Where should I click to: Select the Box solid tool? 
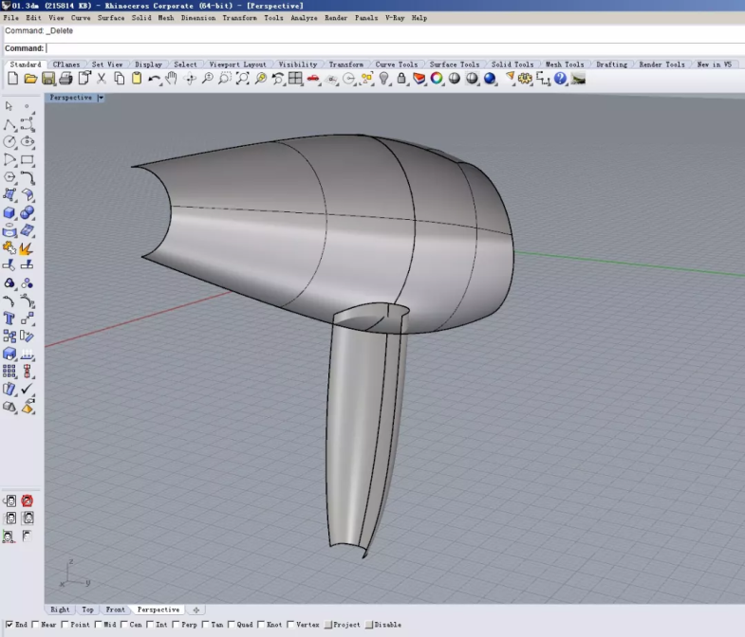9,212
